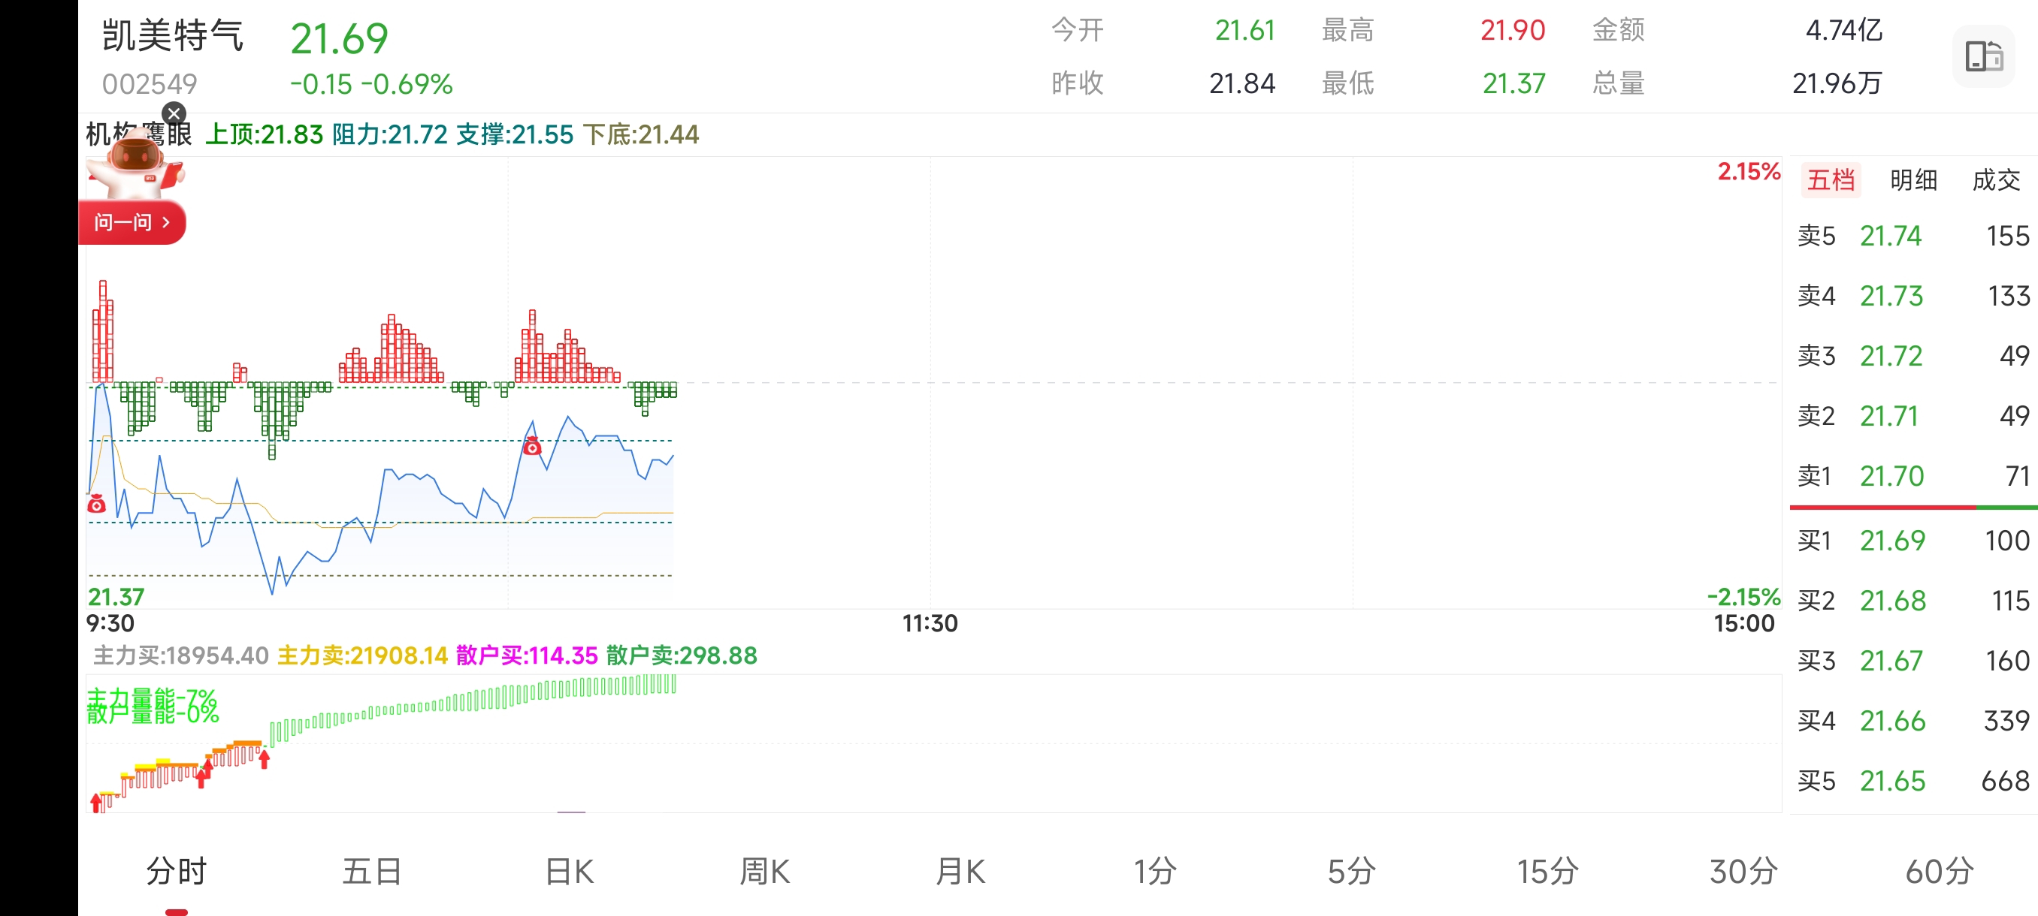Select the 五档 order book tab
2038x916 pixels.
point(1830,180)
